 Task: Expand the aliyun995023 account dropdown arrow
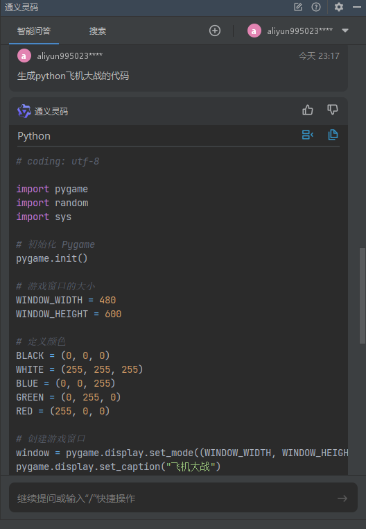(x=345, y=31)
